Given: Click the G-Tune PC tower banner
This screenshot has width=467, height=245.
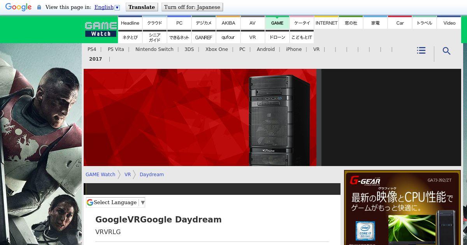Looking at the screenshot, I should tap(200, 117).
